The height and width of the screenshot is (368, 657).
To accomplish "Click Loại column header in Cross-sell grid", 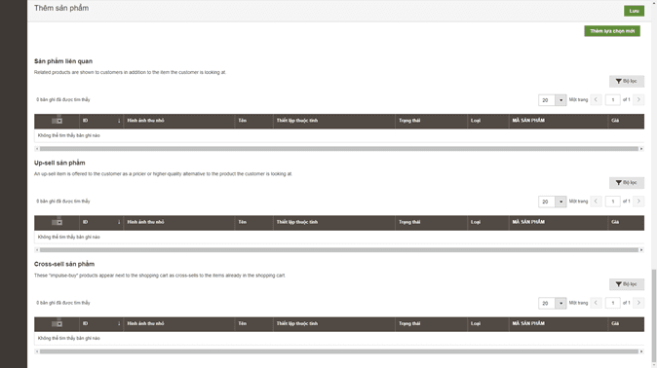I will tap(487, 324).
